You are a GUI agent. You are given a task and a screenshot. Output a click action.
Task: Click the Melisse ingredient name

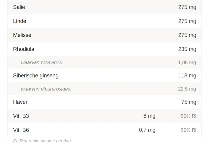[22, 35]
